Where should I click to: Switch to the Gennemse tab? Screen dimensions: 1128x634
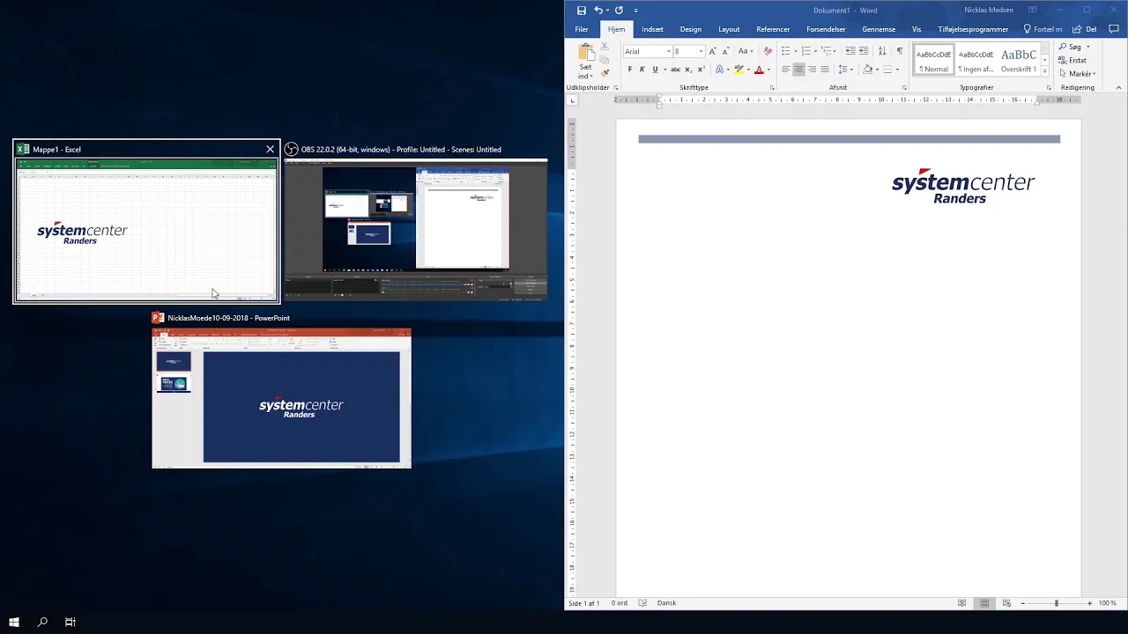(879, 29)
